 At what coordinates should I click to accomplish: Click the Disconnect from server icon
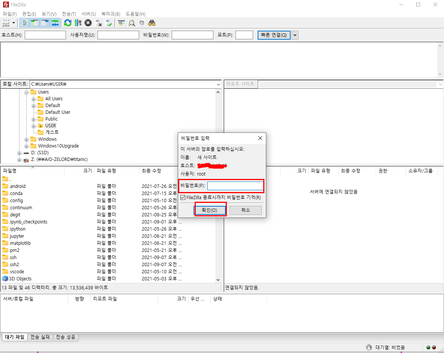click(x=98, y=23)
